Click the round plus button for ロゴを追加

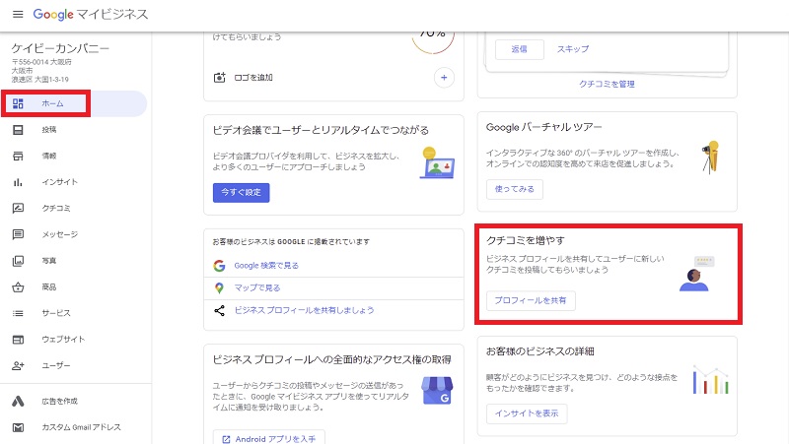coord(444,78)
